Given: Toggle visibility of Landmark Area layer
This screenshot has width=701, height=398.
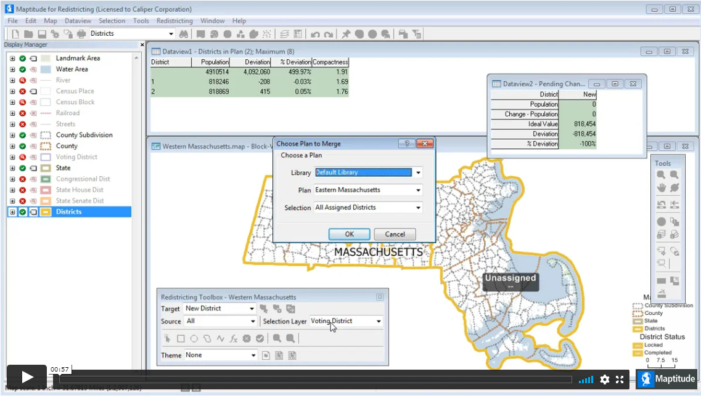Looking at the screenshot, I should tap(23, 59).
